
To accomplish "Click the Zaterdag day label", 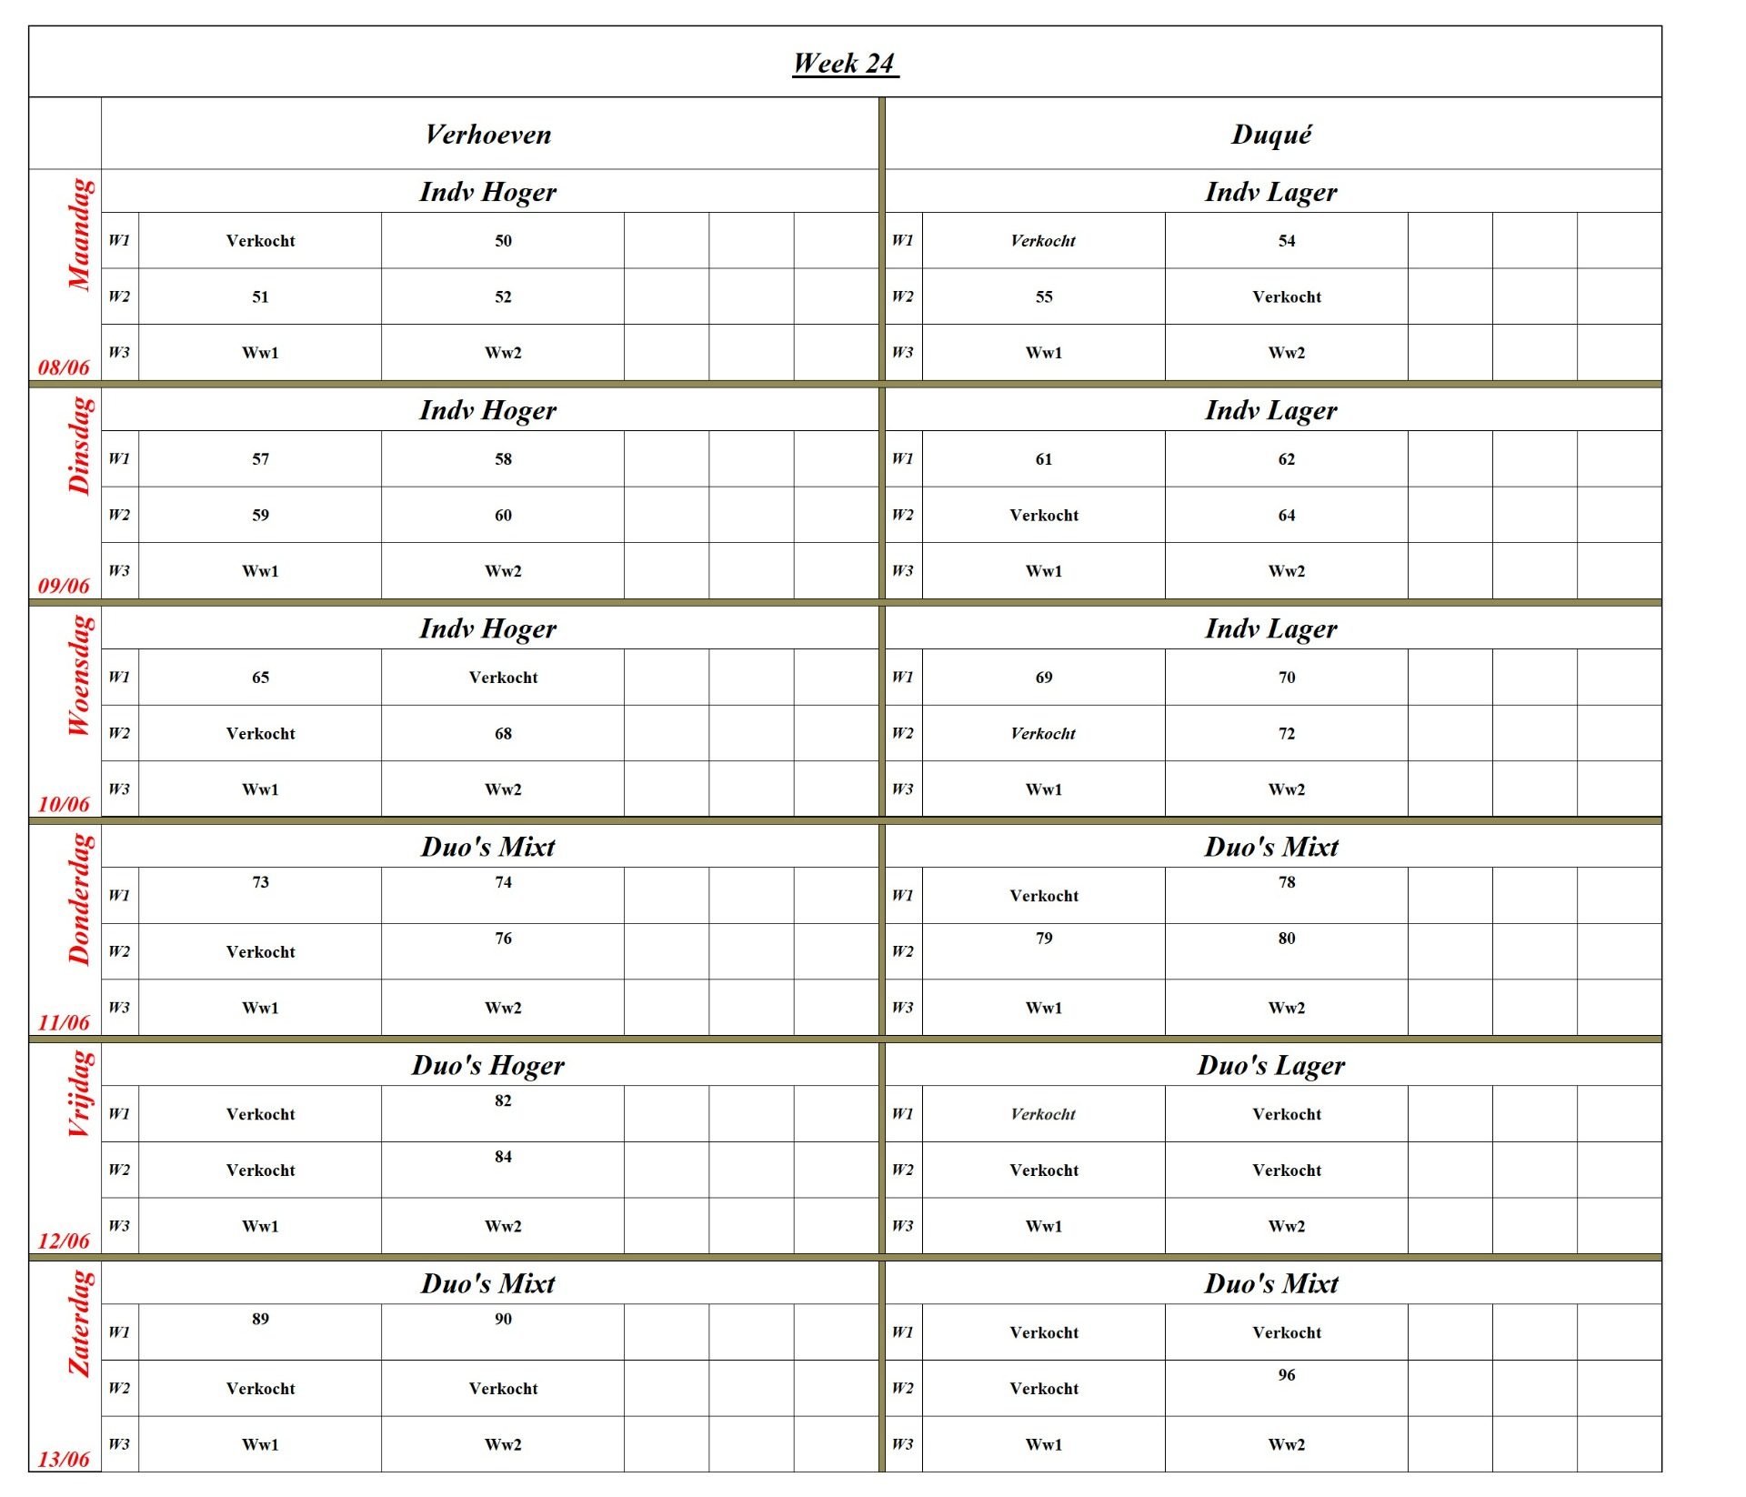I will (x=80, y=1322).
